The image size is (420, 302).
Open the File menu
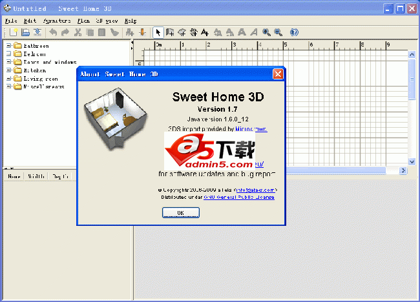point(11,21)
